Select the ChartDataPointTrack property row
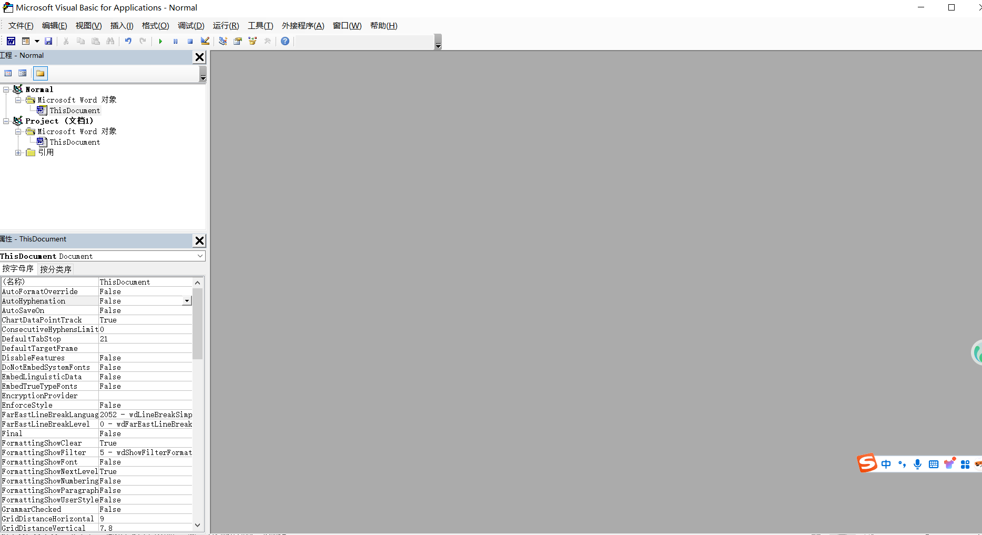This screenshot has width=982, height=535. tap(97, 320)
